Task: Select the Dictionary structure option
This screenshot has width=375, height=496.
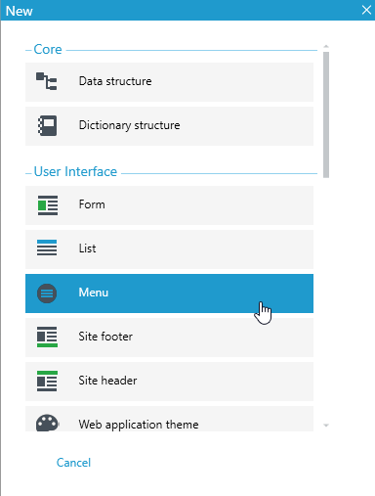Action: click(169, 126)
